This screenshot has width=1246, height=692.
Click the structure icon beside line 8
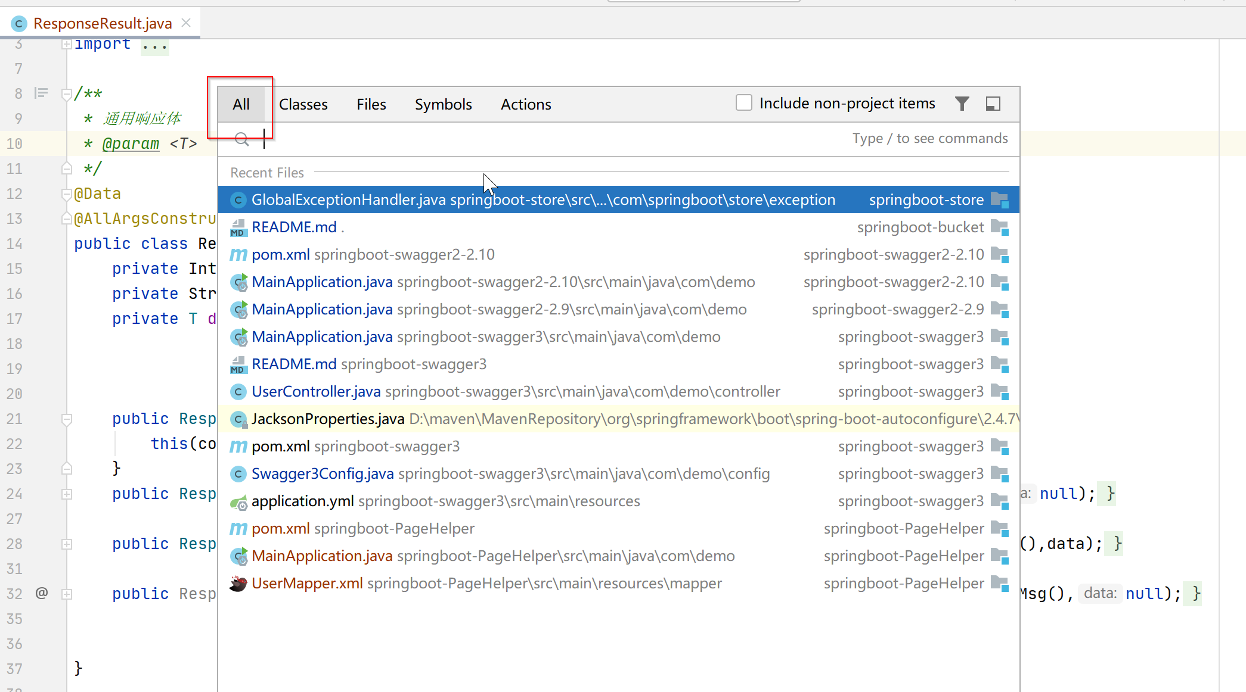pos(41,93)
